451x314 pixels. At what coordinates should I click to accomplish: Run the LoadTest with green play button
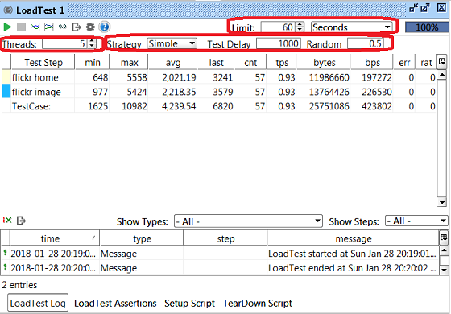point(7,27)
